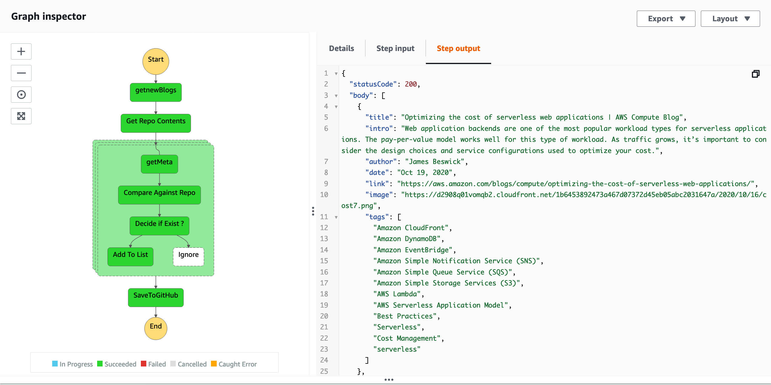
Task: Collapse the "tags" array on line 11
Action: (x=336, y=217)
